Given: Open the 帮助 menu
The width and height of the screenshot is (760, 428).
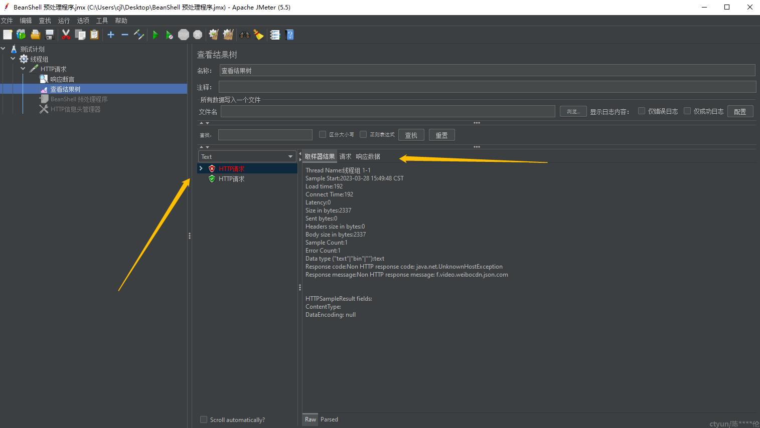Looking at the screenshot, I should tap(121, 21).
